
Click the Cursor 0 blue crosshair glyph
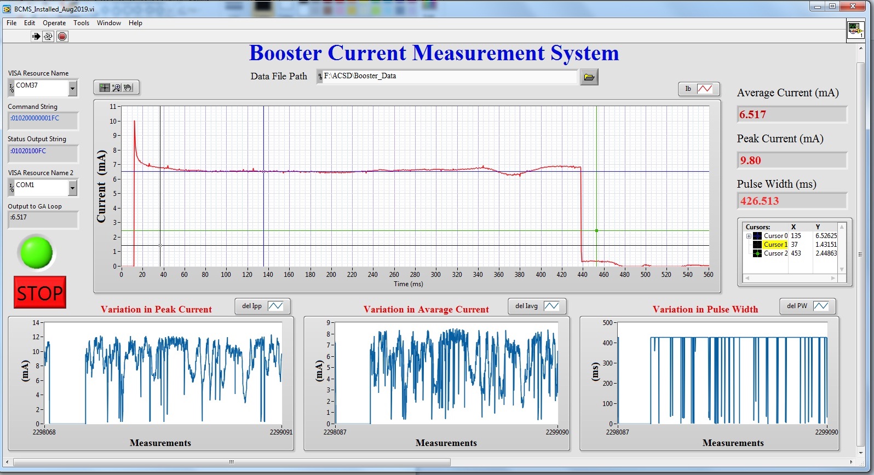pyautogui.click(x=757, y=236)
